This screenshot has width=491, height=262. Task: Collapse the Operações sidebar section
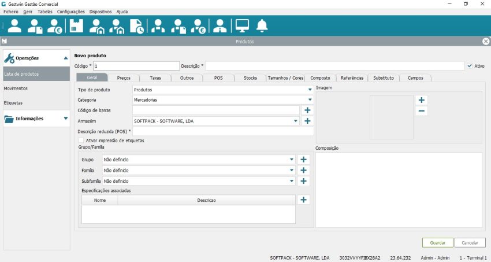[x=65, y=58]
